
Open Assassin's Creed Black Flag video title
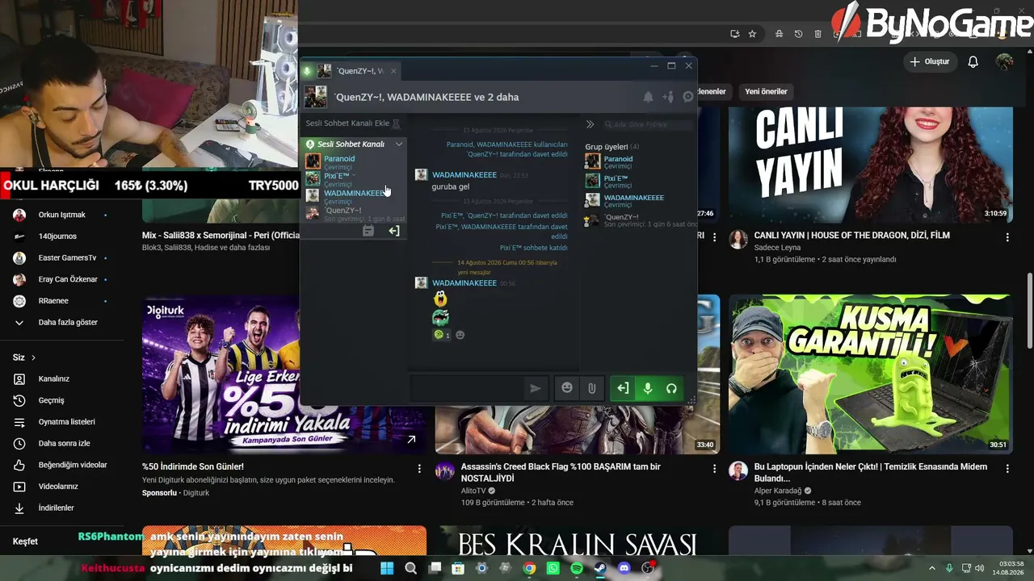click(x=561, y=472)
